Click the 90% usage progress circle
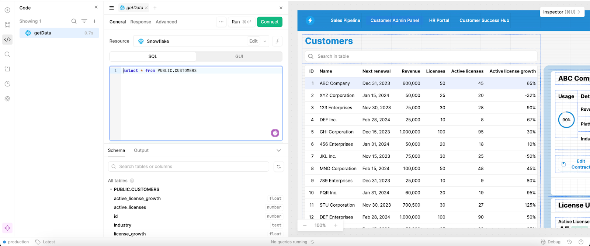The image size is (590, 246). coord(566,120)
